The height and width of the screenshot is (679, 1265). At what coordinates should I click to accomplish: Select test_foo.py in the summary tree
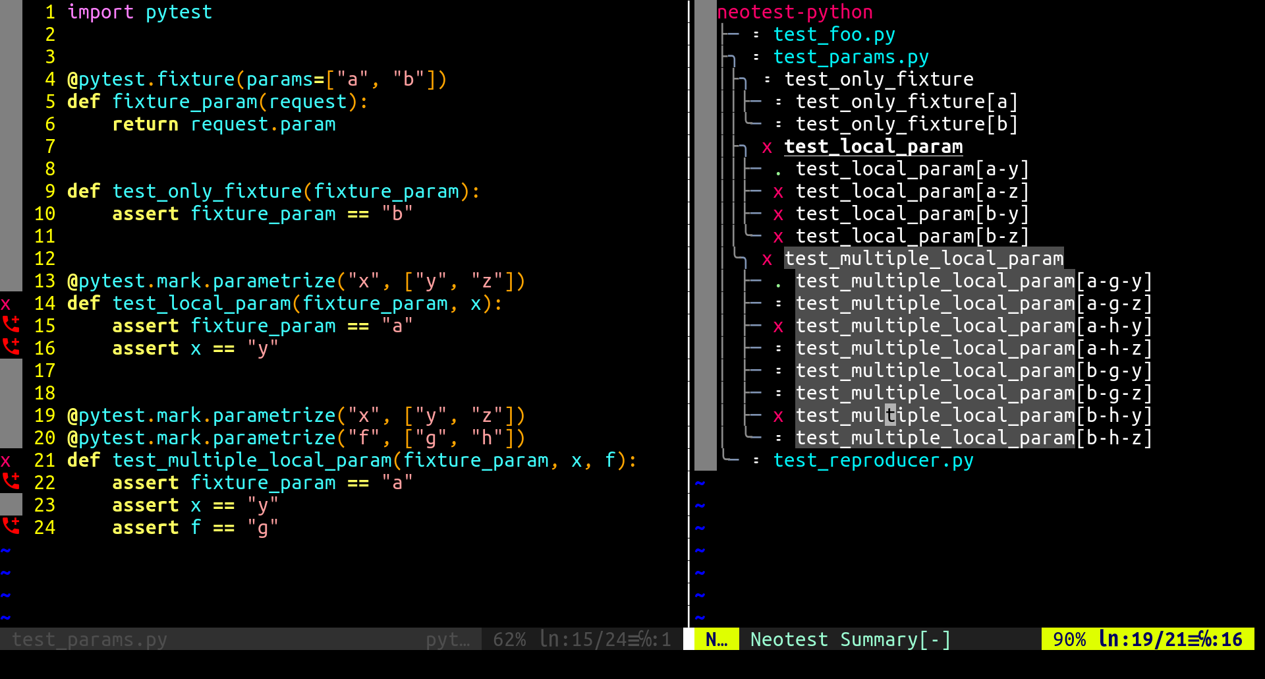tap(834, 34)
